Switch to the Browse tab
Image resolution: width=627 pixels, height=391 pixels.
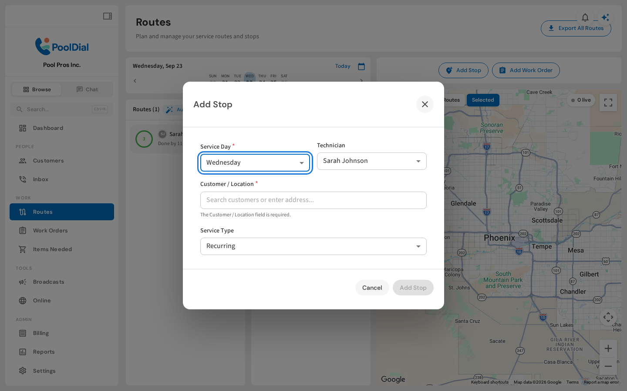pyautogui.click(x=37, y=89)
